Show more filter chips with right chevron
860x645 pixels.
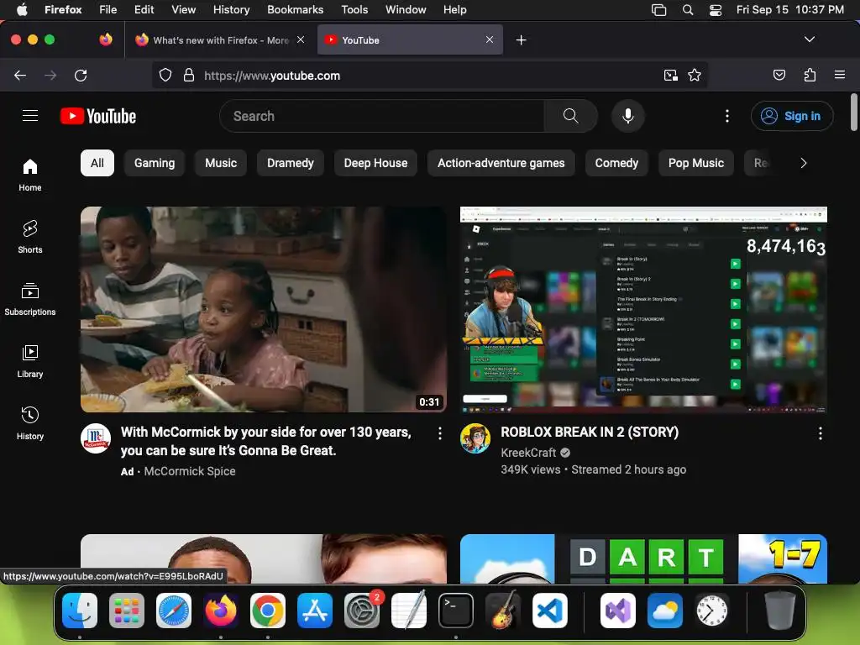804,163
